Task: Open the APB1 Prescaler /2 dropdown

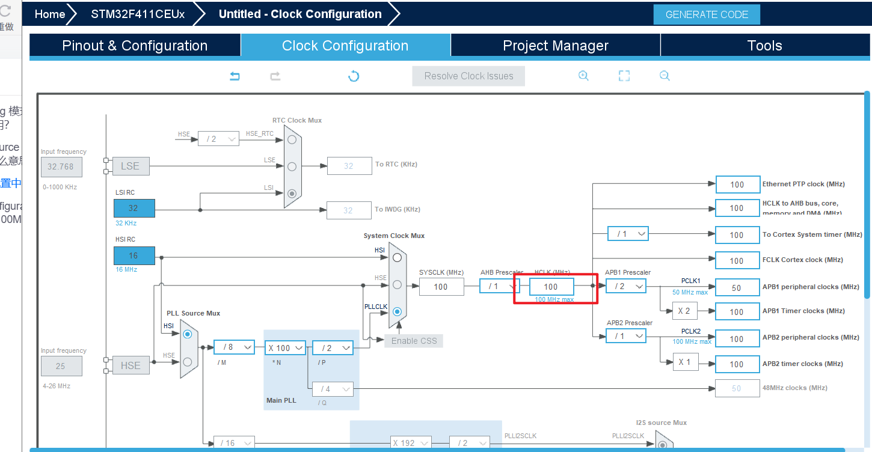Action: point(626,286)
